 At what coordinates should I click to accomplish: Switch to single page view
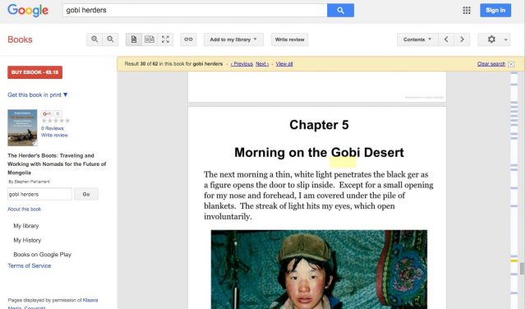pos(133,39)
